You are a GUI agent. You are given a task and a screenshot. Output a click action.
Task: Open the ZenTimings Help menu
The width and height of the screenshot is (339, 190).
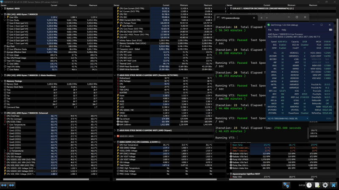click(284, 30)
